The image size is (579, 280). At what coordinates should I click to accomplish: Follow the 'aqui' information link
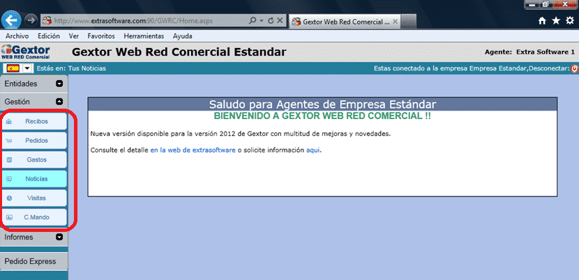coord(311,150)
